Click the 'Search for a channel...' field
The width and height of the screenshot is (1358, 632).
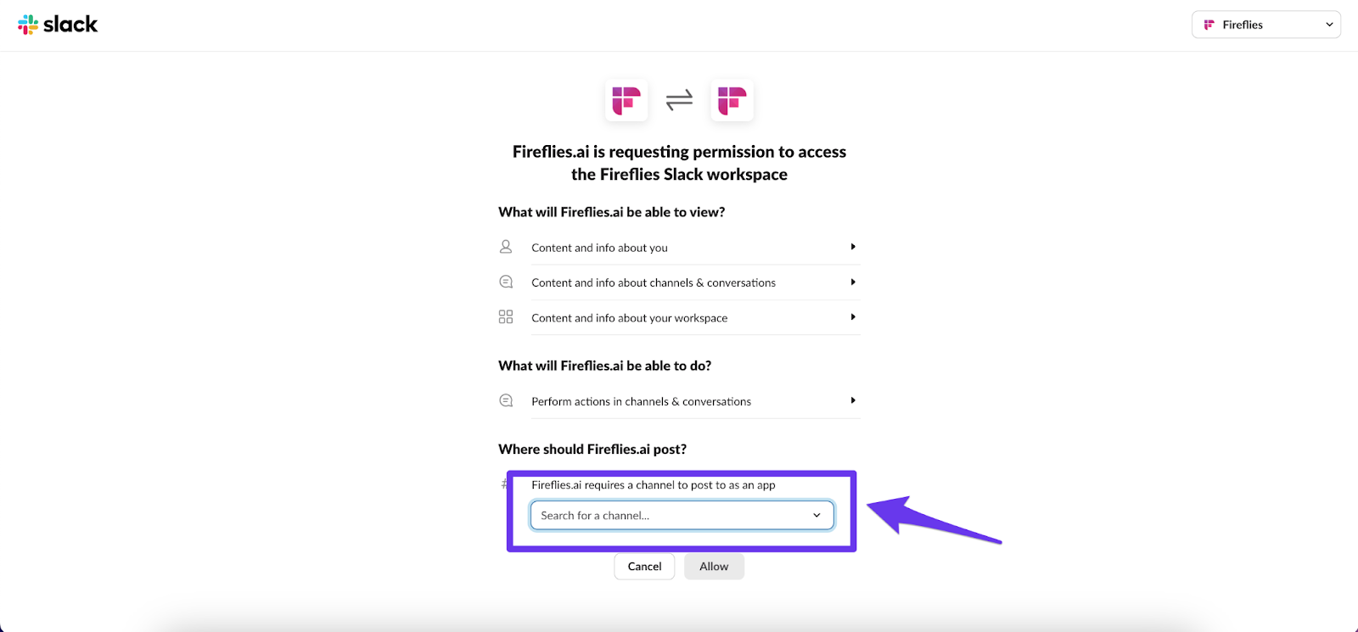pyautogui.click(x=682, y=515)
